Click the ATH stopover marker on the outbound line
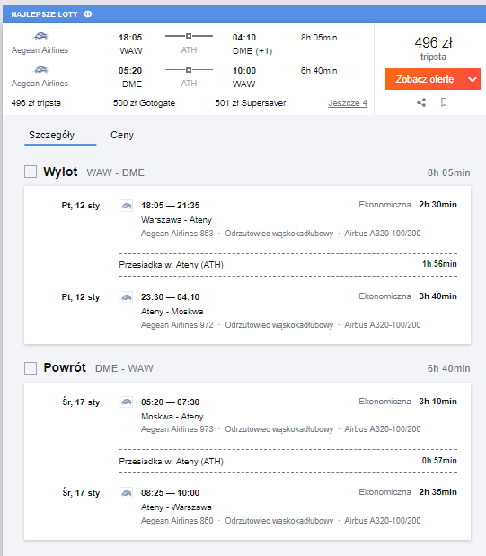The width and height of the screenshot is (486, 556). coord(189,36)
